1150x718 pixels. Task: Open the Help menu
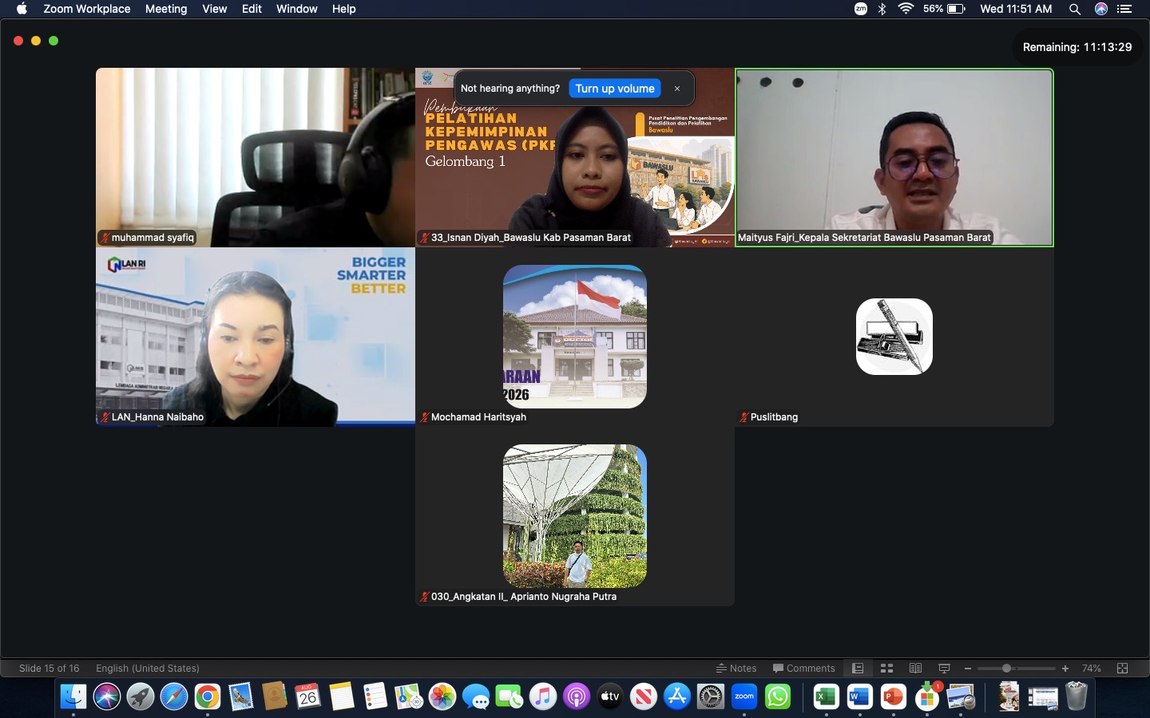pyautogui.click(x=344, y=9)
